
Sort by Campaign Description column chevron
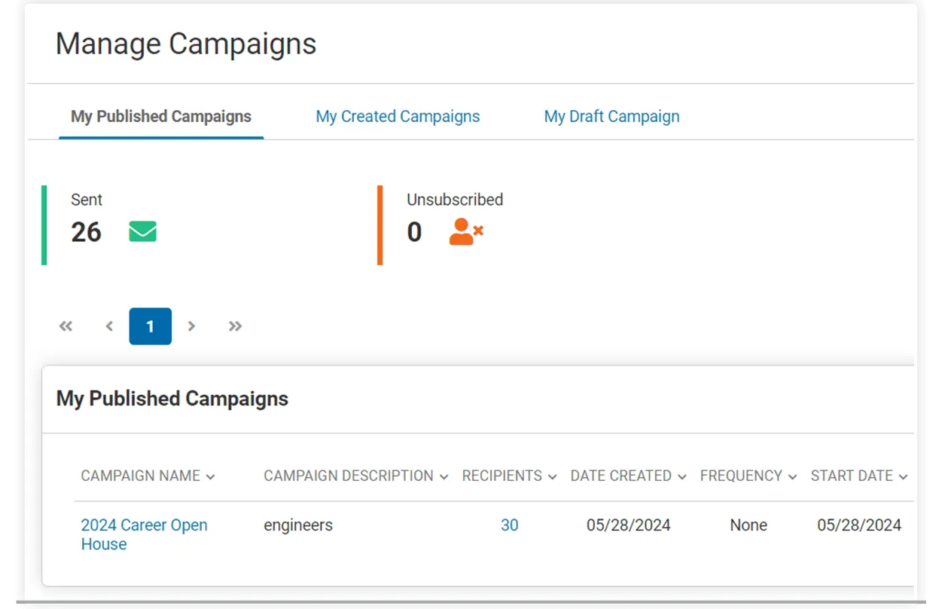click(444, 477)
